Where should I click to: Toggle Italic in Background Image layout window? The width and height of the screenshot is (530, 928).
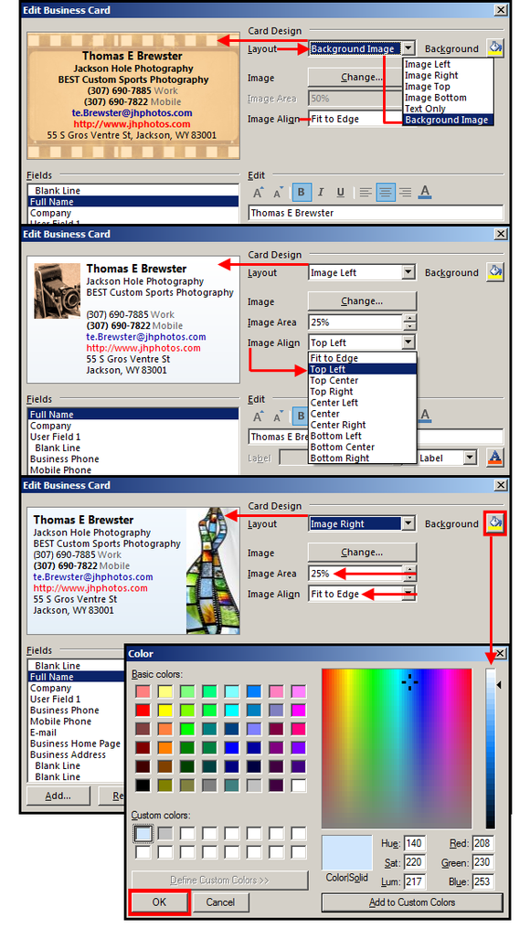pos(321,193)
